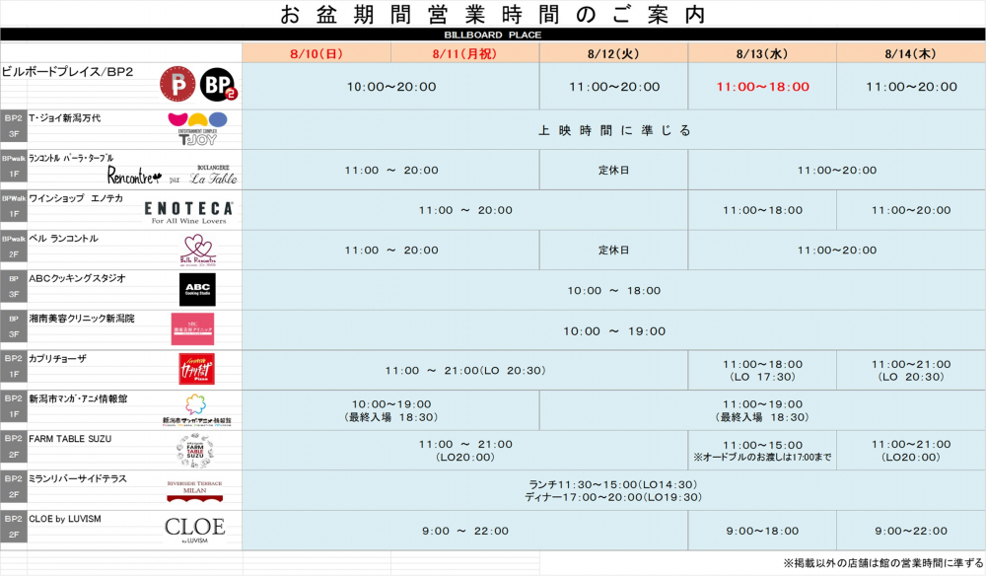Select "10:00～20:00" in the Billboard Place row

pos(391,87)
